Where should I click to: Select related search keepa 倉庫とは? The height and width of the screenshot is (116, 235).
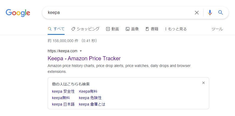[x=92, y=104]
